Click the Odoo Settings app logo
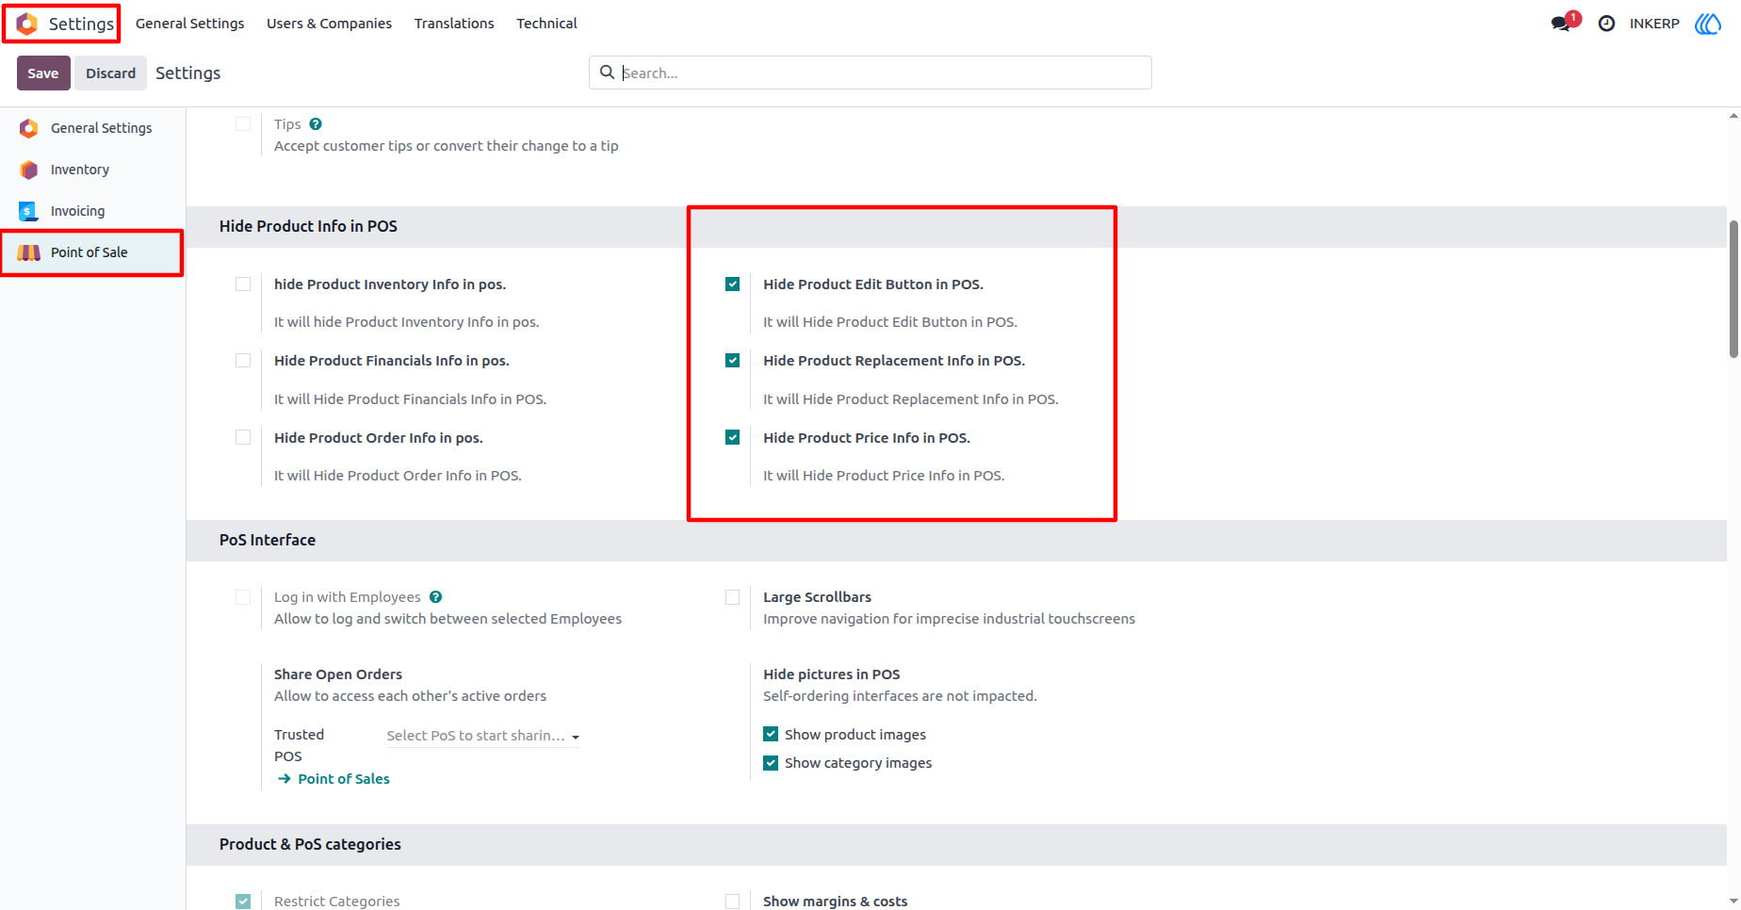1741x910 pixels. point(27,24)
